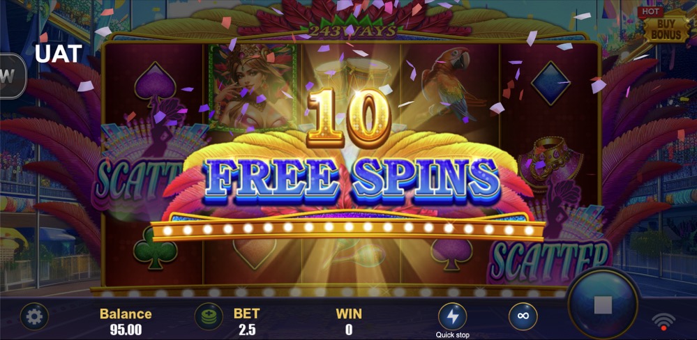Click the bet coin stack icon
This screenshot has height=340, width=697.
pyautogui.click(x=209, y=316)
